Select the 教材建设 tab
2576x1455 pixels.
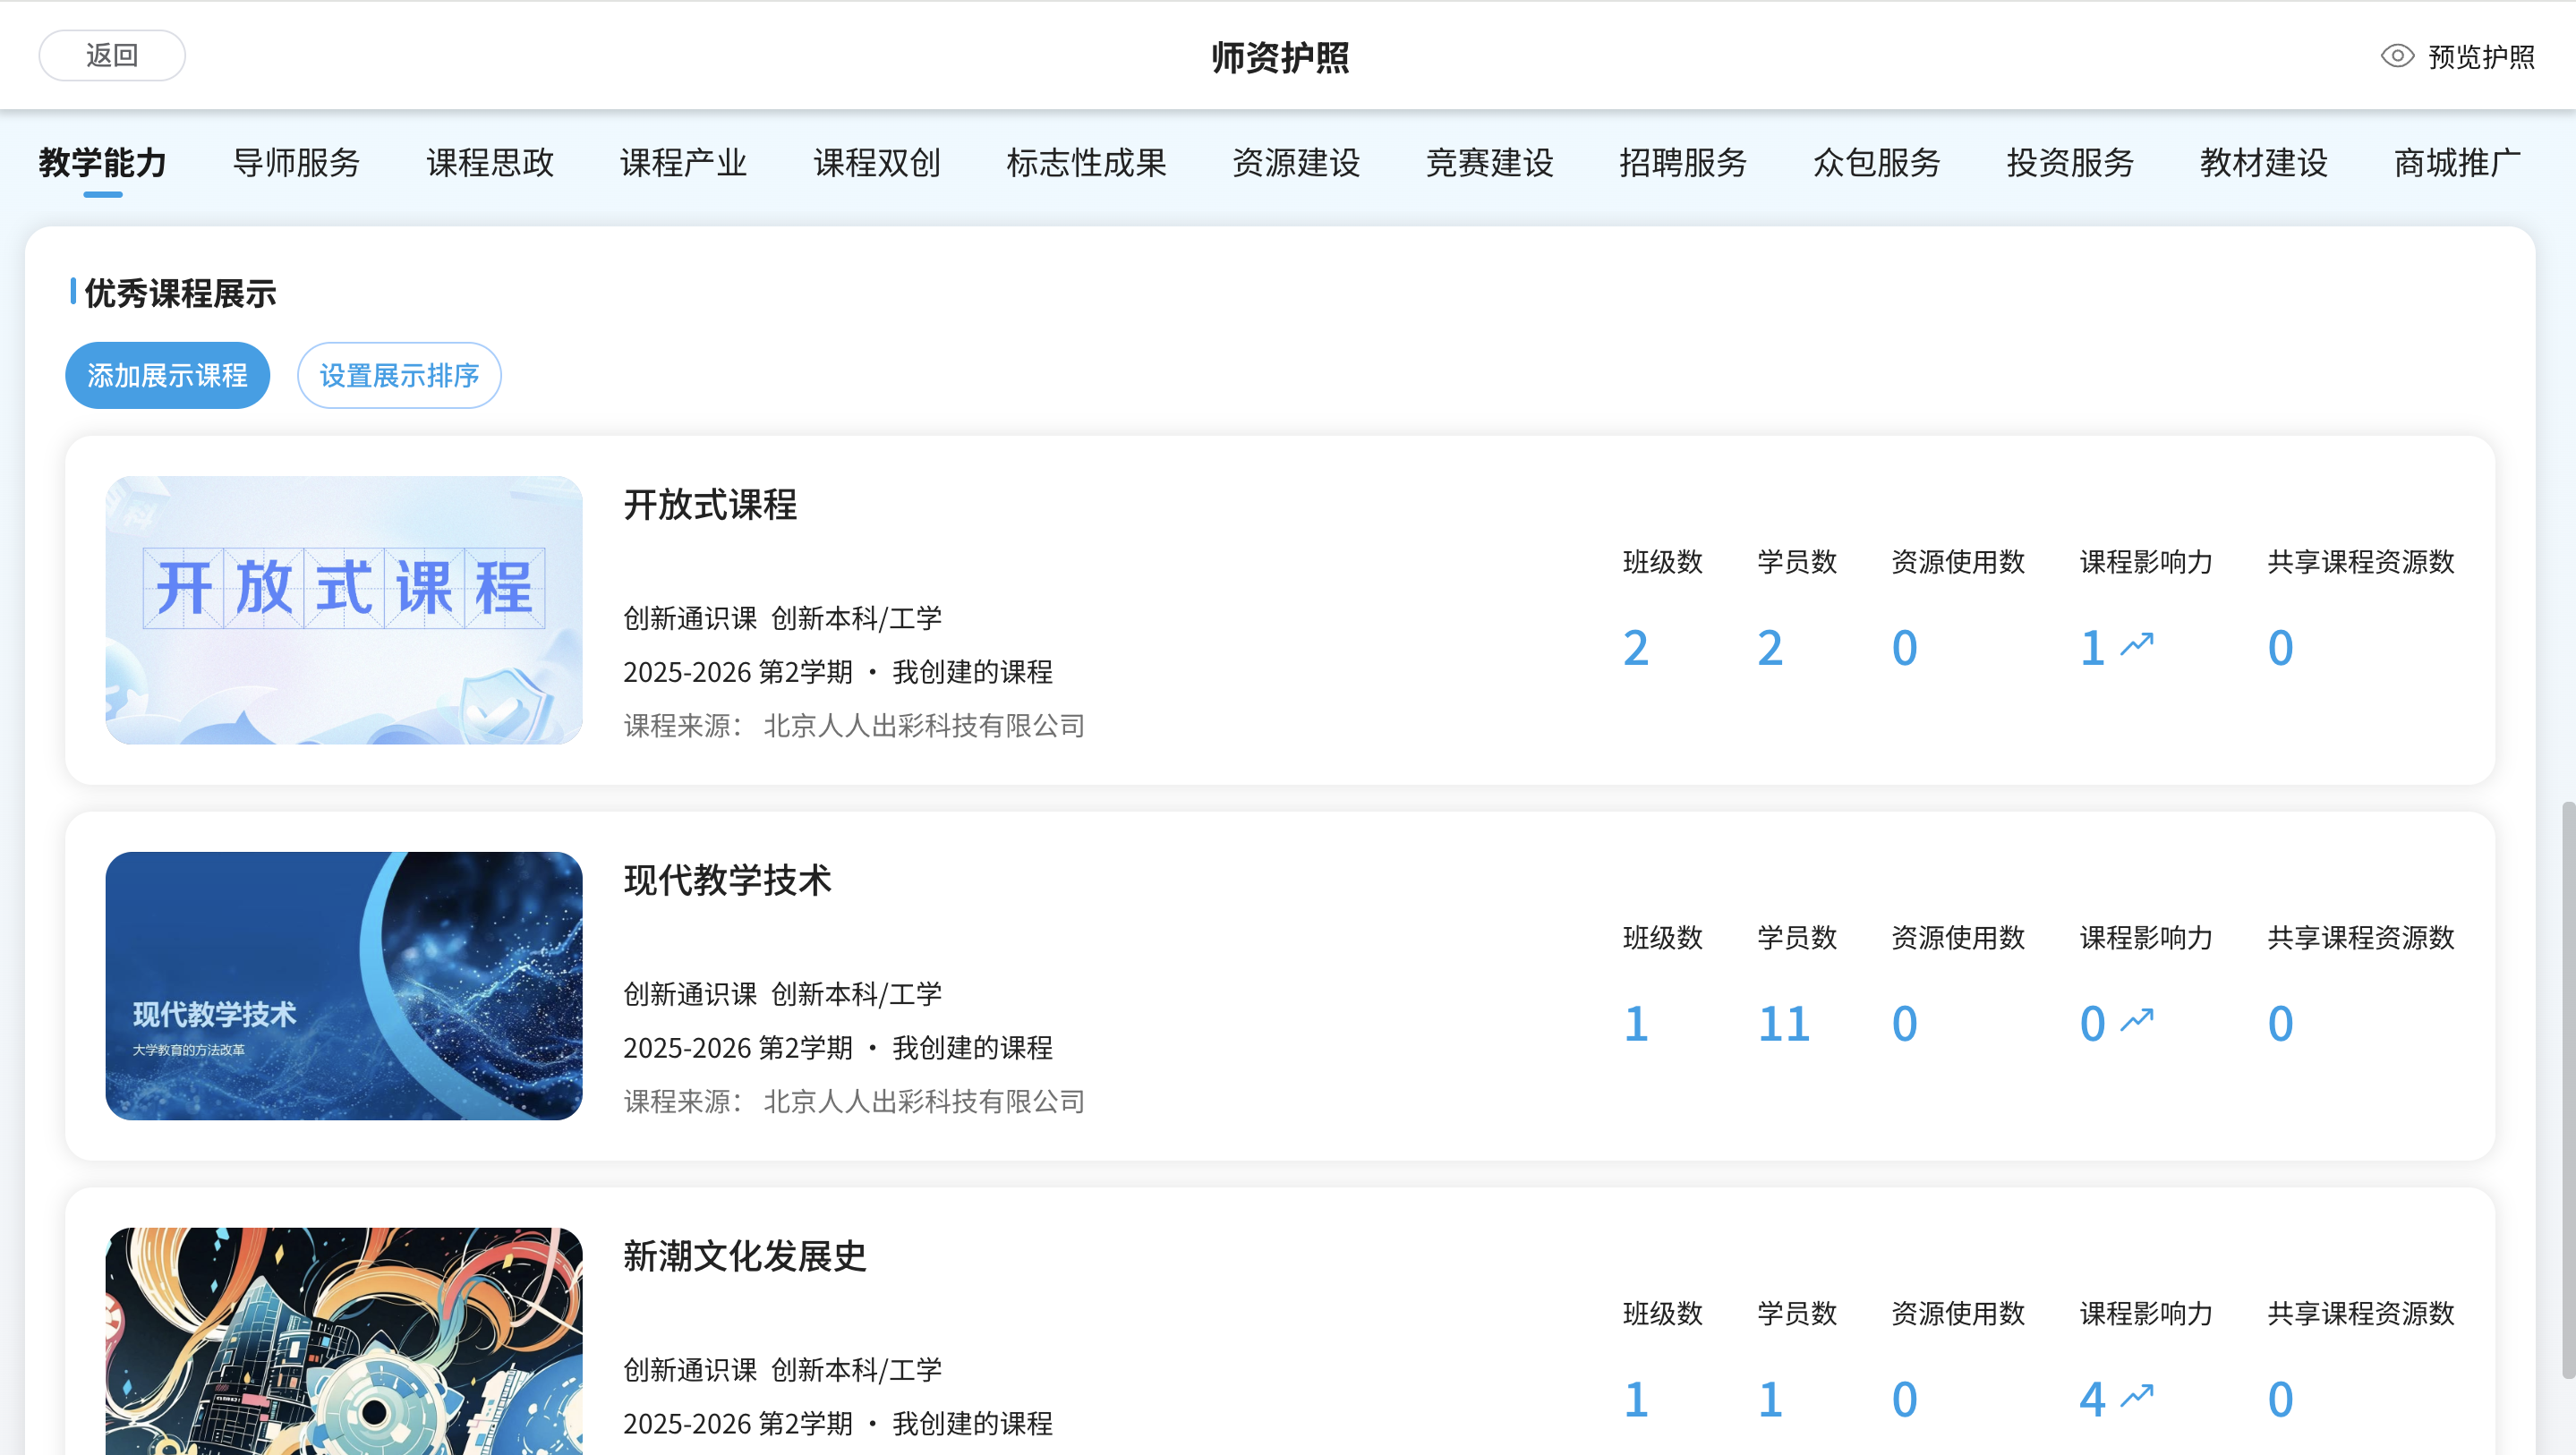(x=2264, y=163)
